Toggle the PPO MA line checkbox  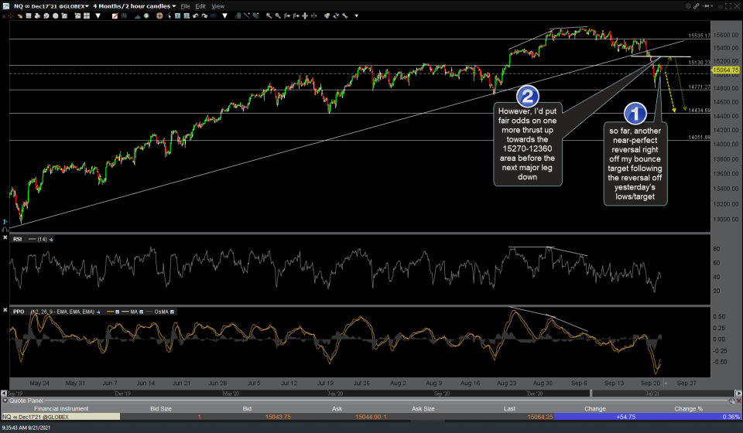[141, 312]
